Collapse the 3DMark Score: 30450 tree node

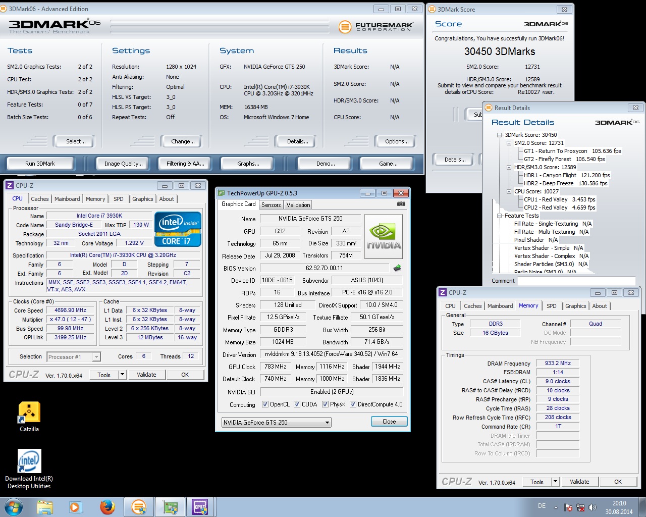[x=500, y=135]
